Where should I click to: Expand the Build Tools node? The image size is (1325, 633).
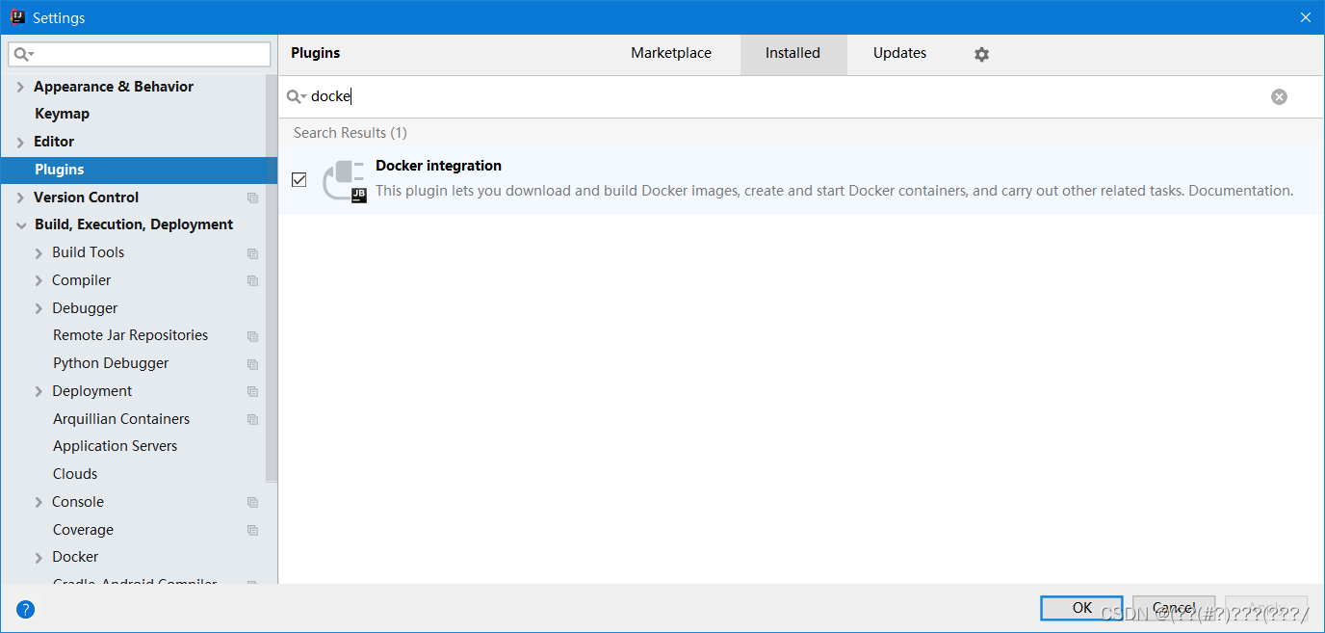(39, 252)
